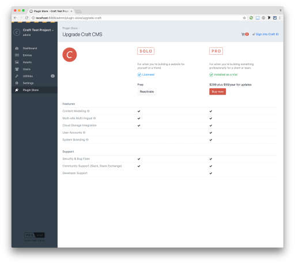Open System Branding info icon
The height and width of the screenshot is (264, 295).
pyautogui.click(x=87, y=139)
